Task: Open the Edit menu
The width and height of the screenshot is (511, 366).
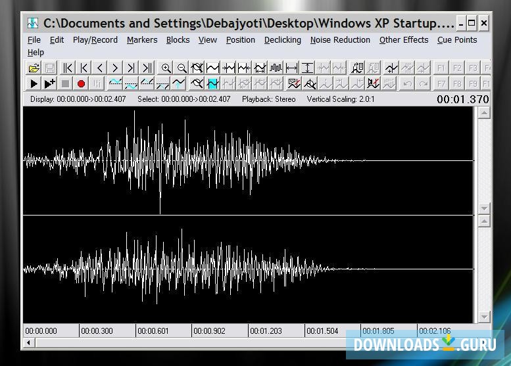Action: 57,39
